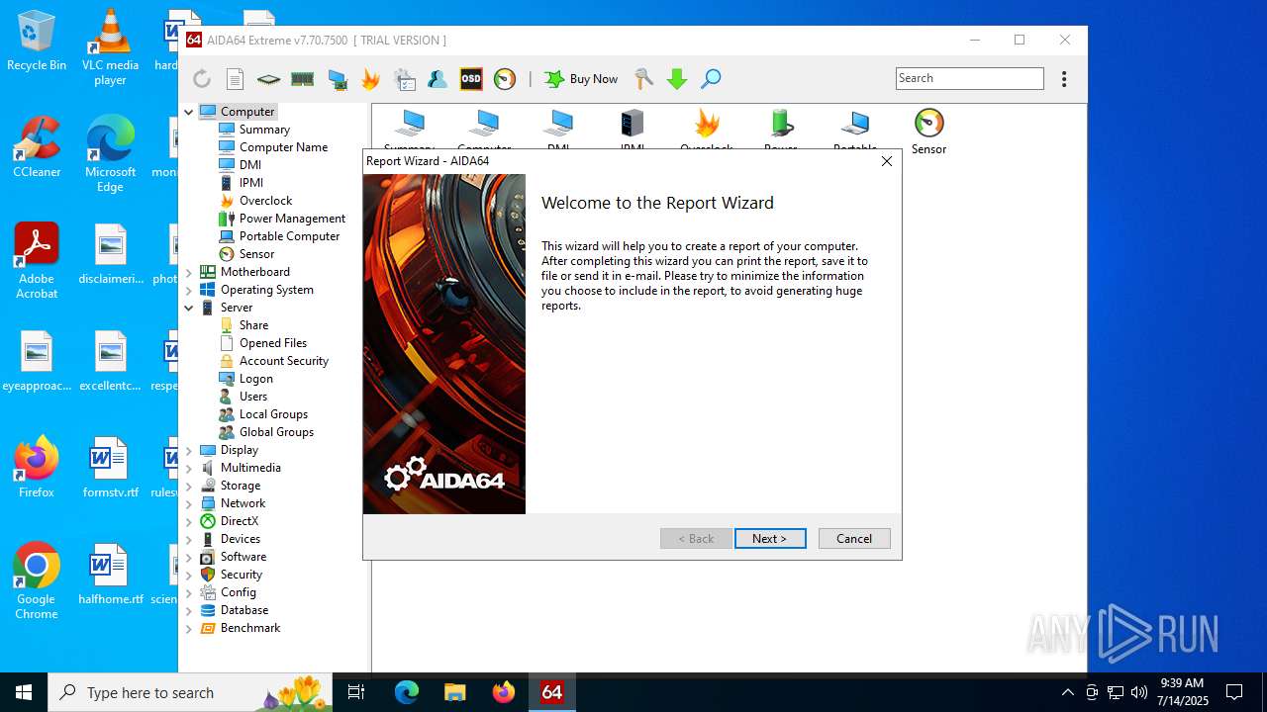Open the three-dot main menu
Screen dimensions: 1267x712
1064,79
